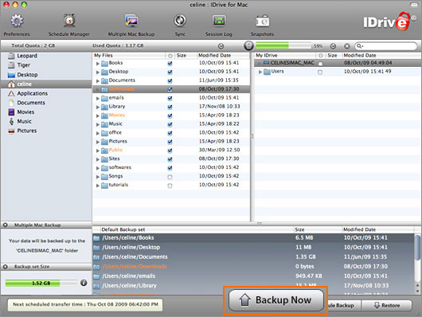Select celine home in sidebar

click(46, 84)
